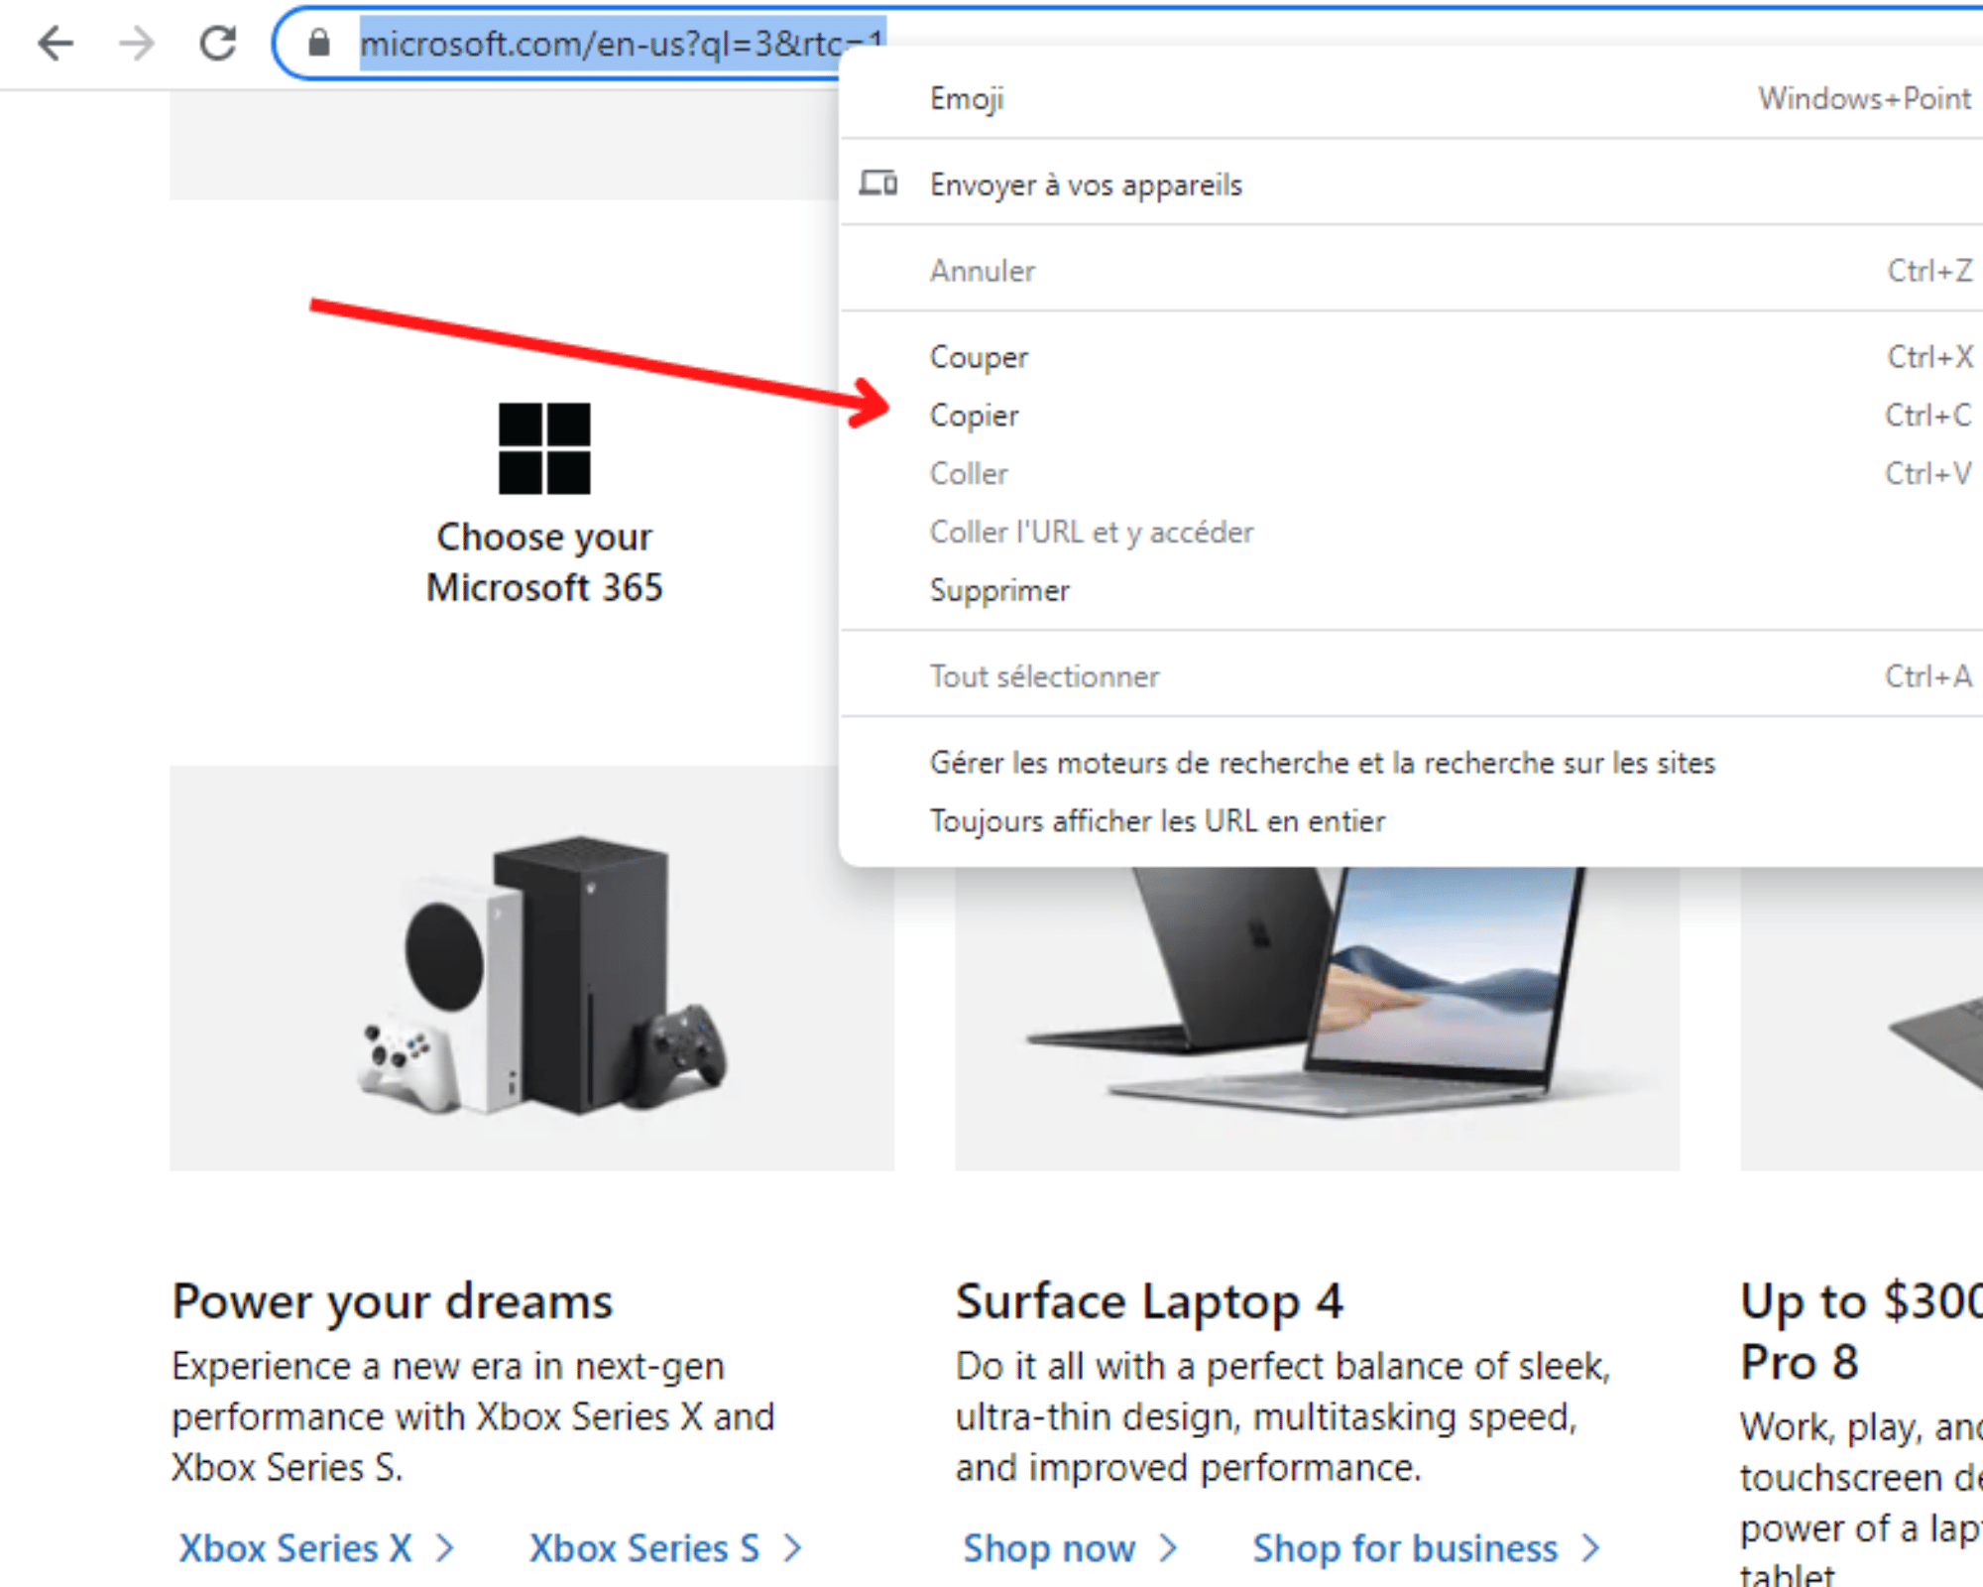Click the padlock site info icon
The width and height of the screenshot is (1983, 1587).
[318, 43]
